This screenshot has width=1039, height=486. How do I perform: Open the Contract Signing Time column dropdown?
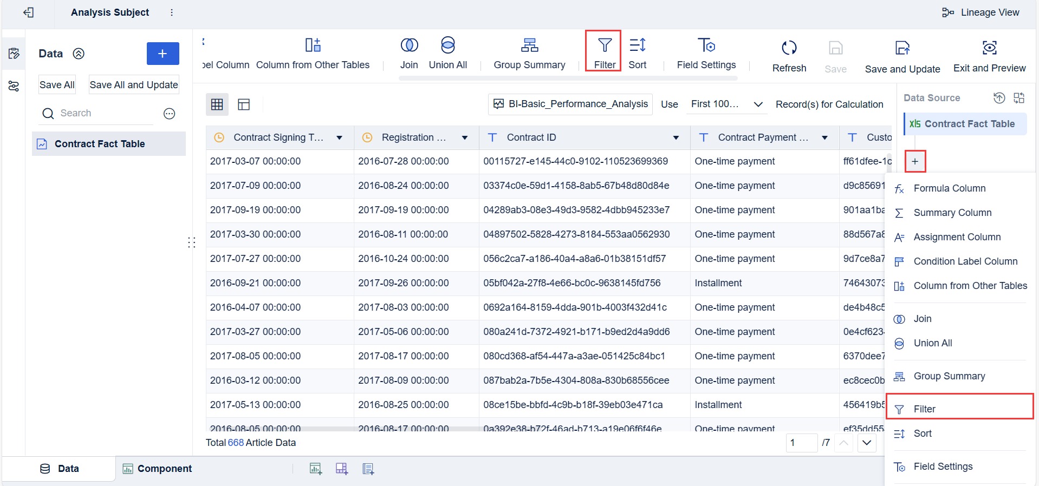(x=339, y=138)
